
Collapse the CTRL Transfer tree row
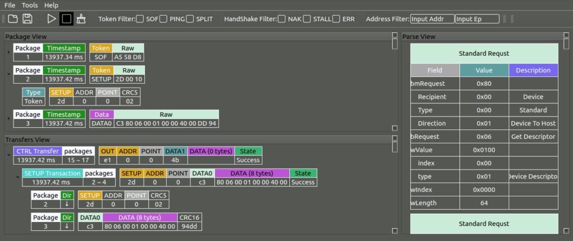click(8, 155)
